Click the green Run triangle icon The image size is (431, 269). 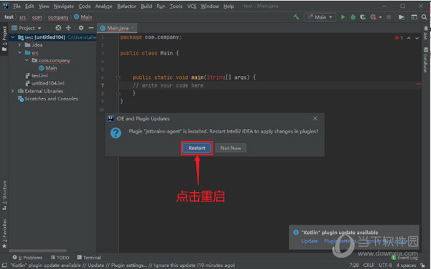click(343, 17)
